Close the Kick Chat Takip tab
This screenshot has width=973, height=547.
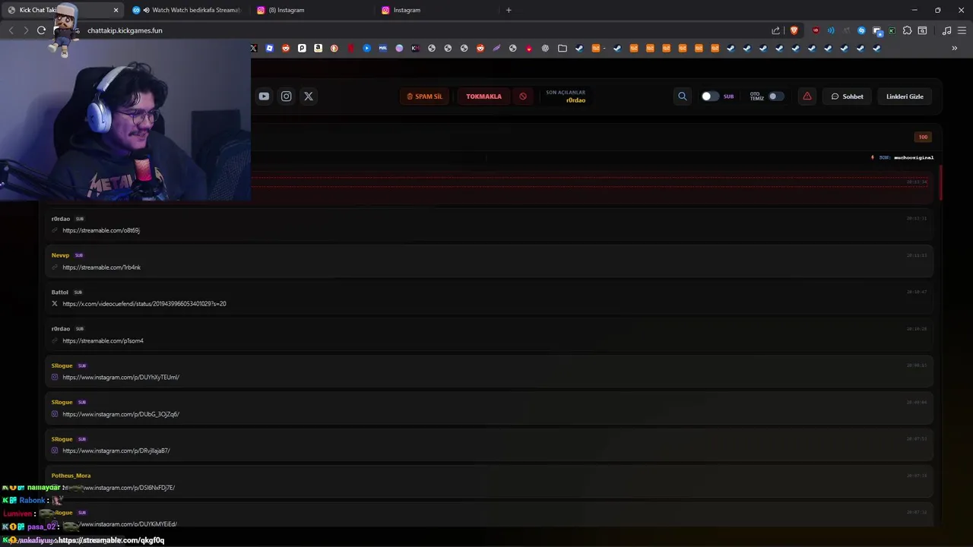point(116,10)
